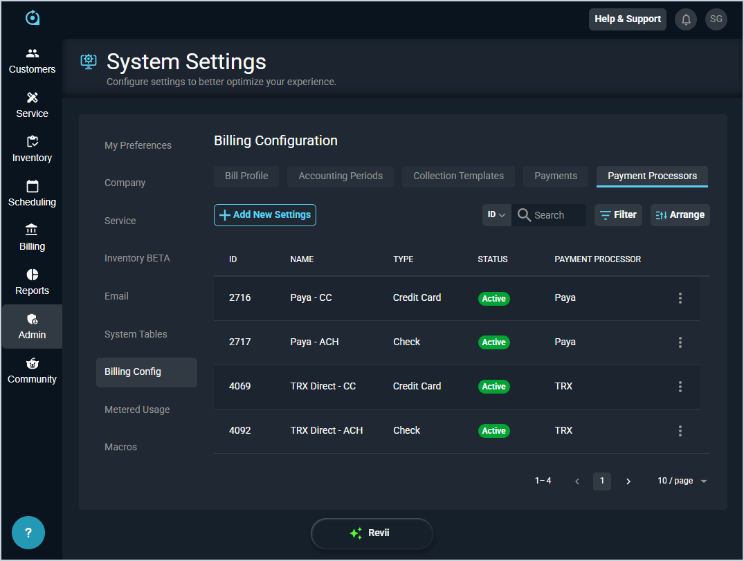Click the notifications bell icon
This screenshot has height=561, width=744.
686,19
